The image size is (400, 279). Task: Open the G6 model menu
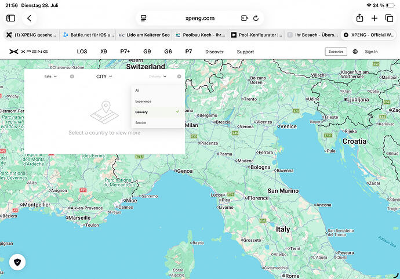click(x=168, y=52)
